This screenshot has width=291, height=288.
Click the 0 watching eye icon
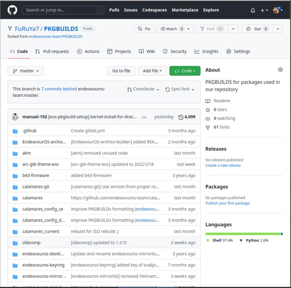208,119
